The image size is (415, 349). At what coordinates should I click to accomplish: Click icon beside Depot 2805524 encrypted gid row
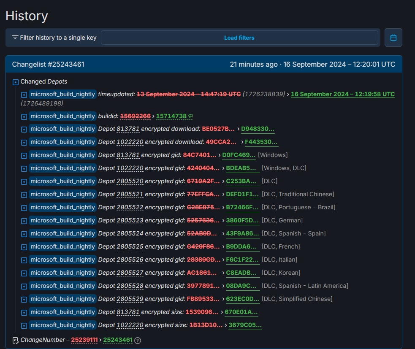click(x=24, y=234)
